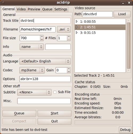
Task: Click the window menu icon in title bar
Action: (x=3, y=3)
